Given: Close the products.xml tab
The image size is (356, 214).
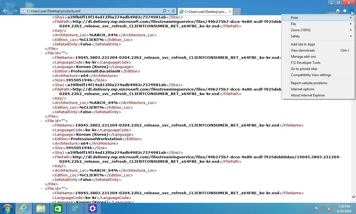Looking at the screenshot, I should (230, 11).
